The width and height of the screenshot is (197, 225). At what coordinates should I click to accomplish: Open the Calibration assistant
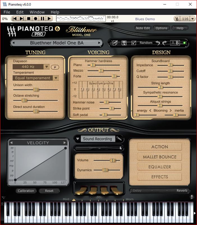pos(26,191)
